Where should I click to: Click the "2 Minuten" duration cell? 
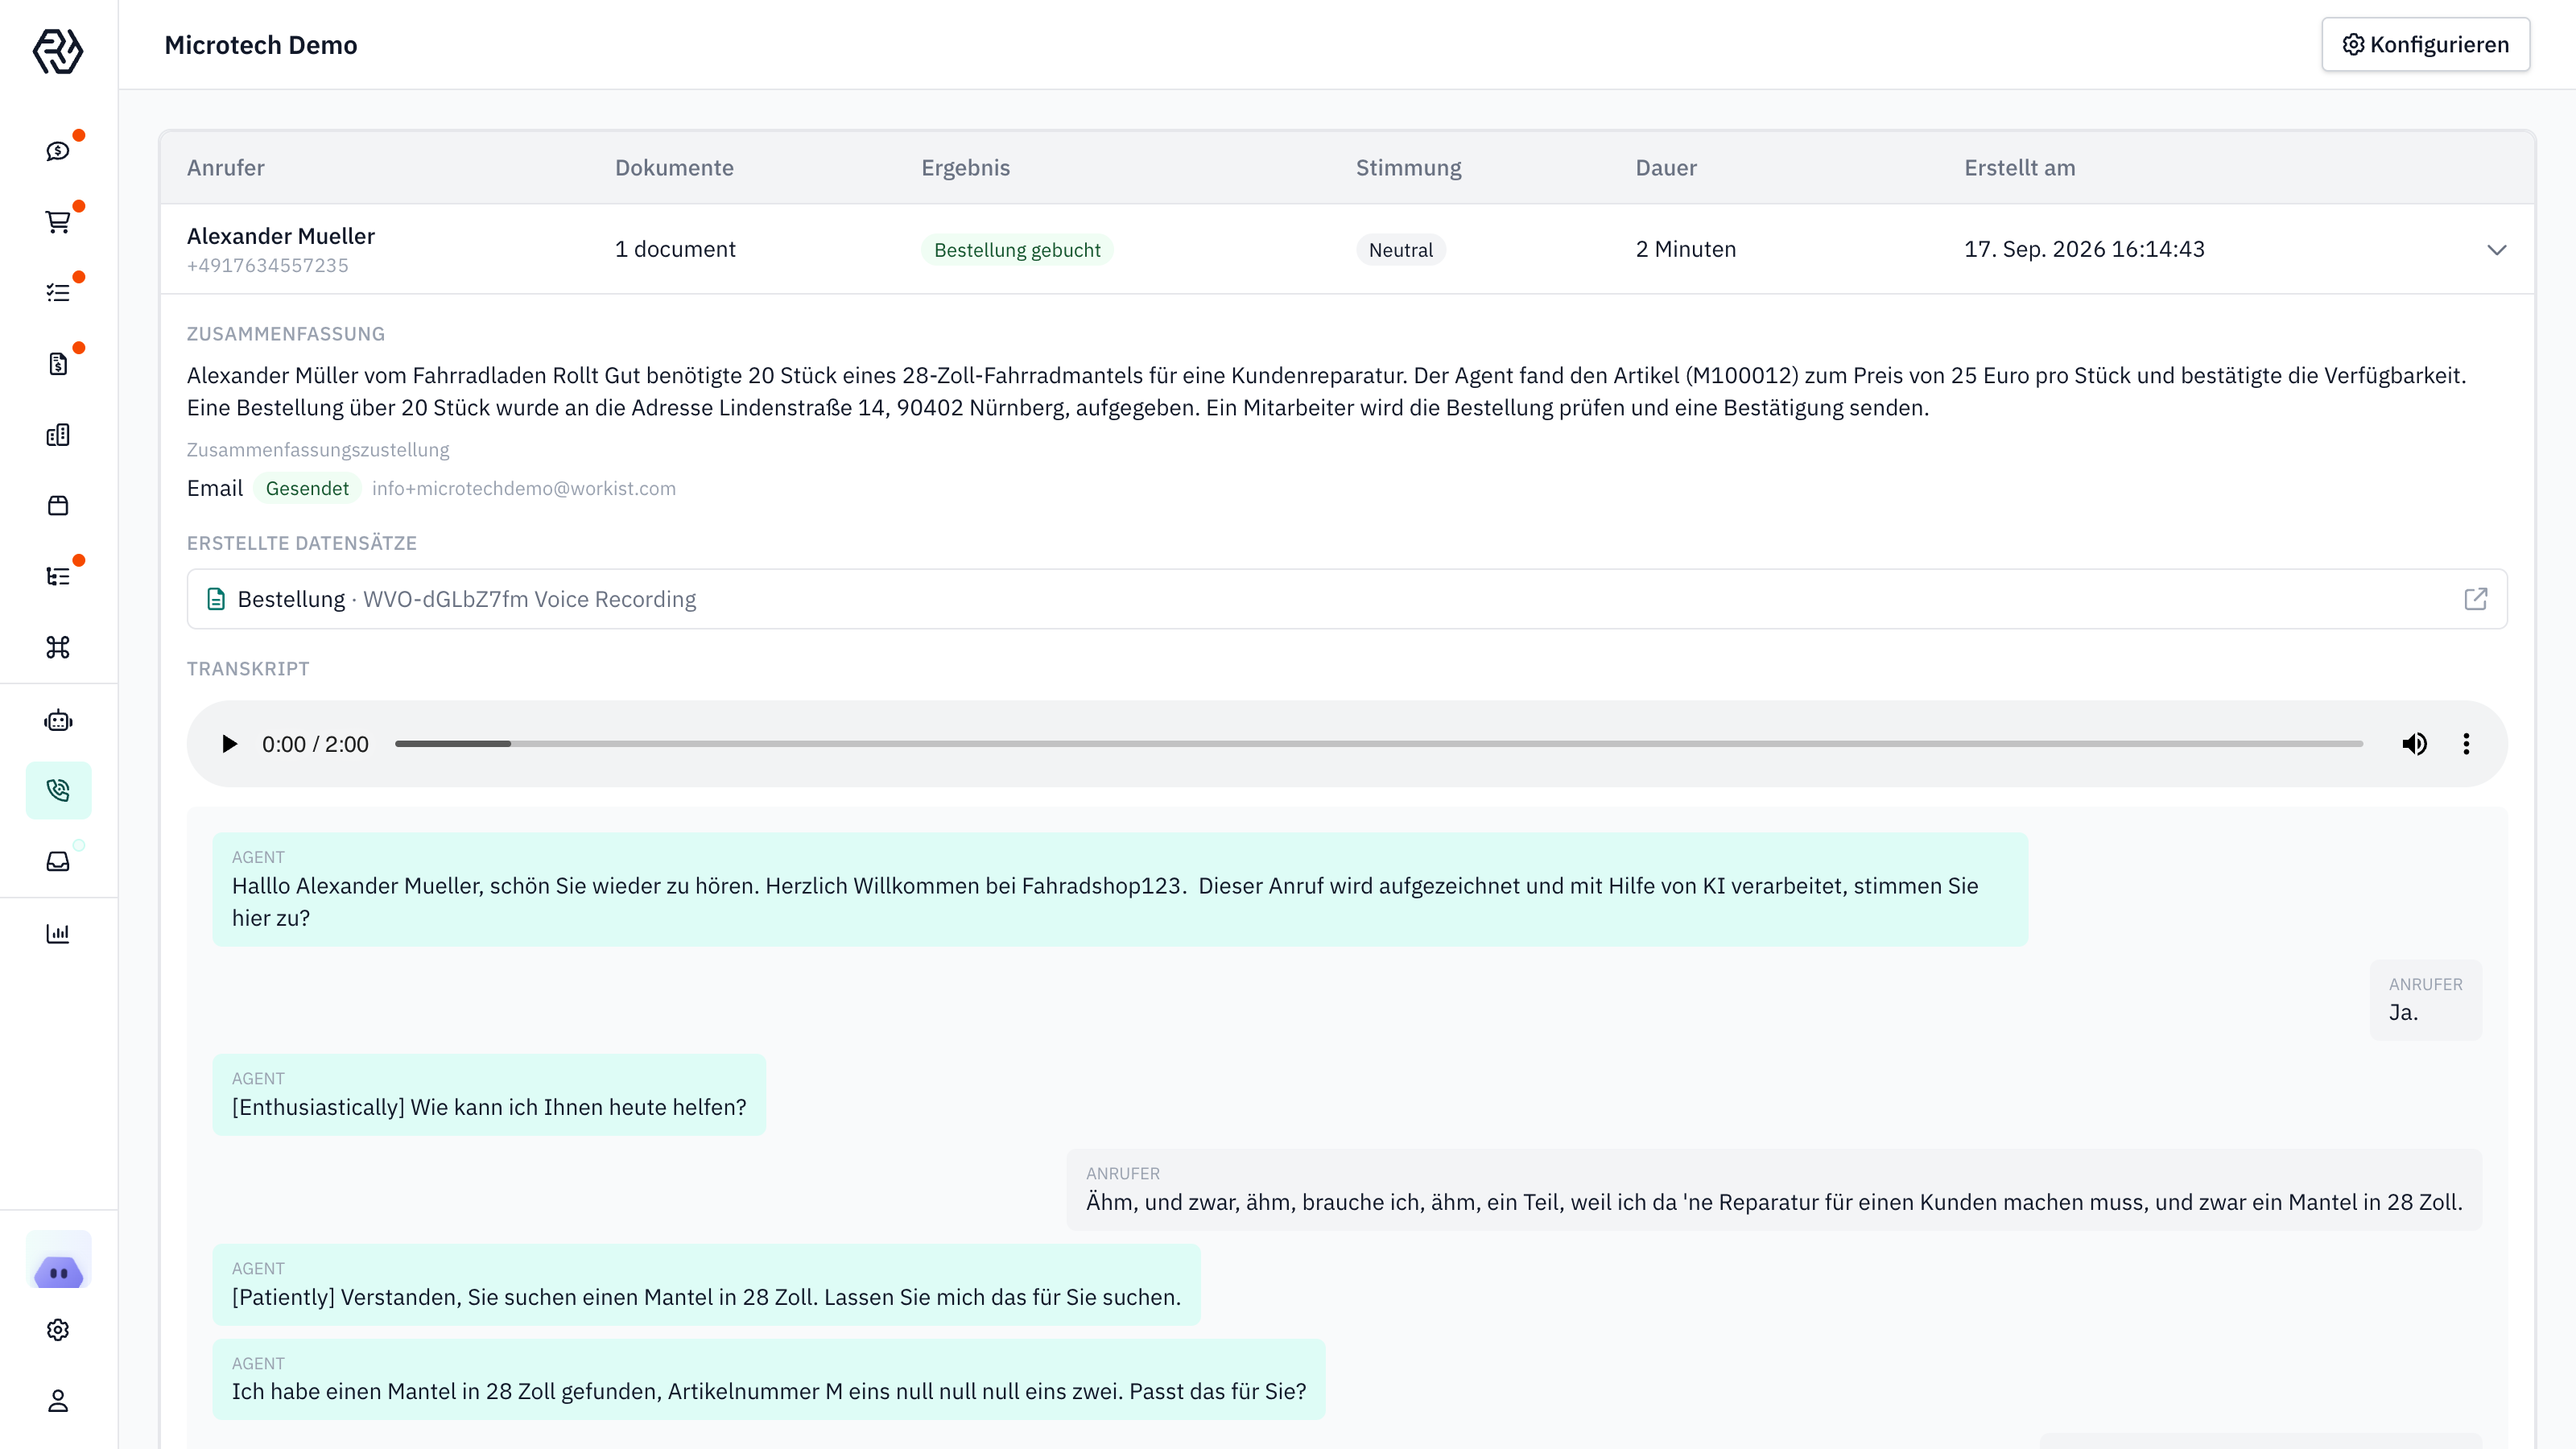(x=1686, y=249)
